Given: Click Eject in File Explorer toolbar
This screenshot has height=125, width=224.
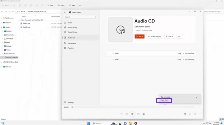Looking at the screenshot, I should point(72,5).
